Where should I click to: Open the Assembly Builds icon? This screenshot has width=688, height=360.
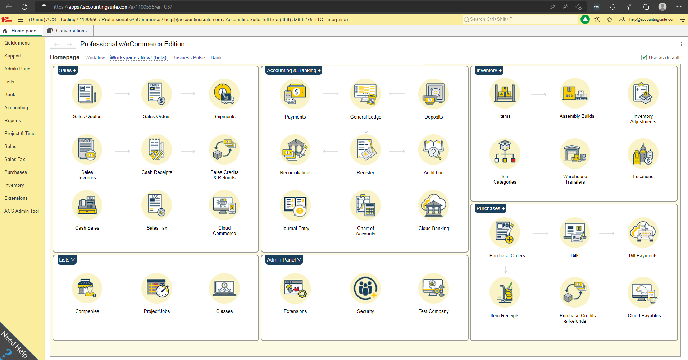(x=575, y=93)
